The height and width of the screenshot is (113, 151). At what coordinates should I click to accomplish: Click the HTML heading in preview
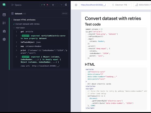[x=90, y=64]
